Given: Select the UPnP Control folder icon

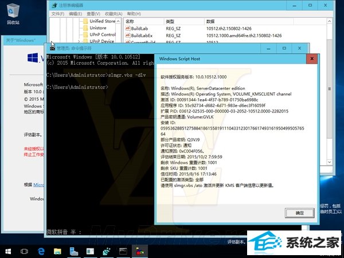Looking at the screenshot, I should coord(85,34).
